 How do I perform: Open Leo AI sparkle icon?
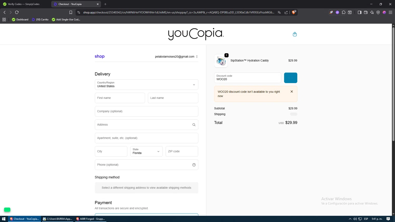point(372,12)
